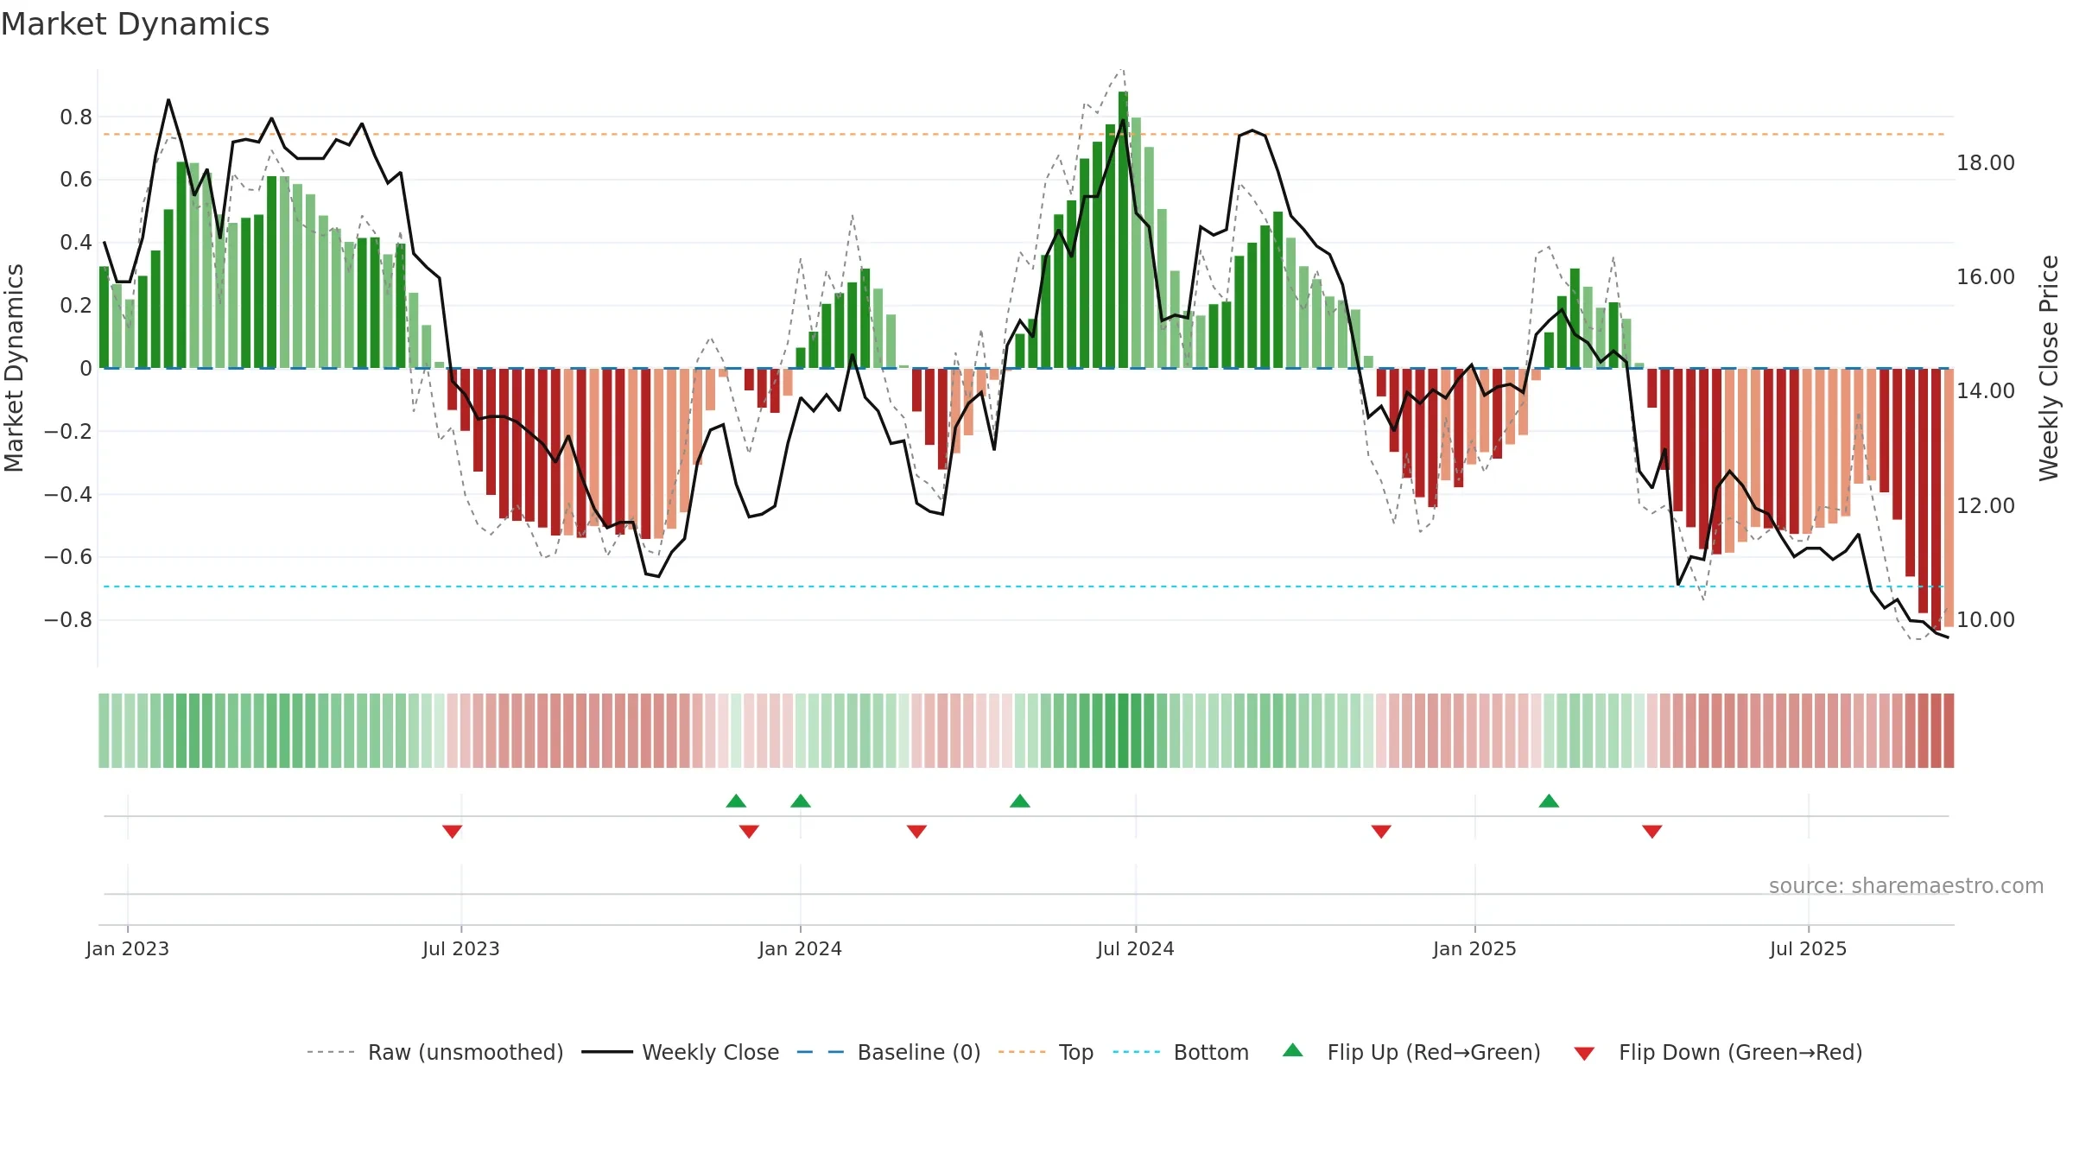Click the flip-up marker just before Jan 2024
The width and height of the screenshot is (2073, 1166).
(x=736, y=801)
